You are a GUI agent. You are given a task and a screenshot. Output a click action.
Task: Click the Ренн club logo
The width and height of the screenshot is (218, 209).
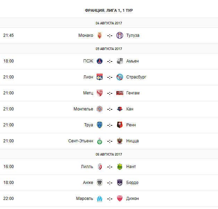120,125
